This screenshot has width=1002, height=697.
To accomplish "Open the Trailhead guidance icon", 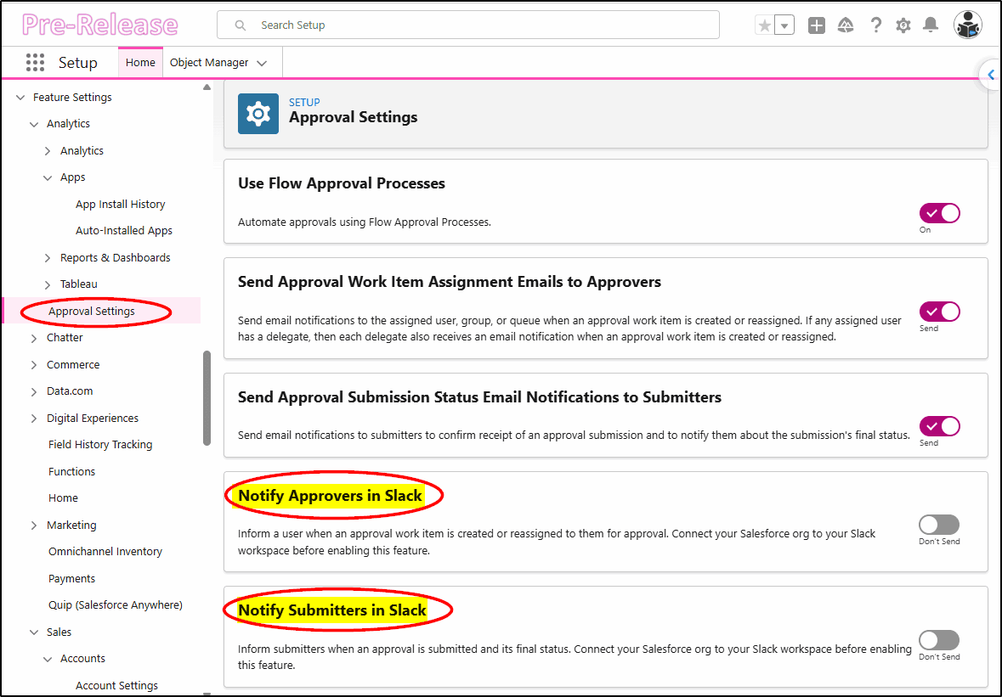I will click(846, 25).
